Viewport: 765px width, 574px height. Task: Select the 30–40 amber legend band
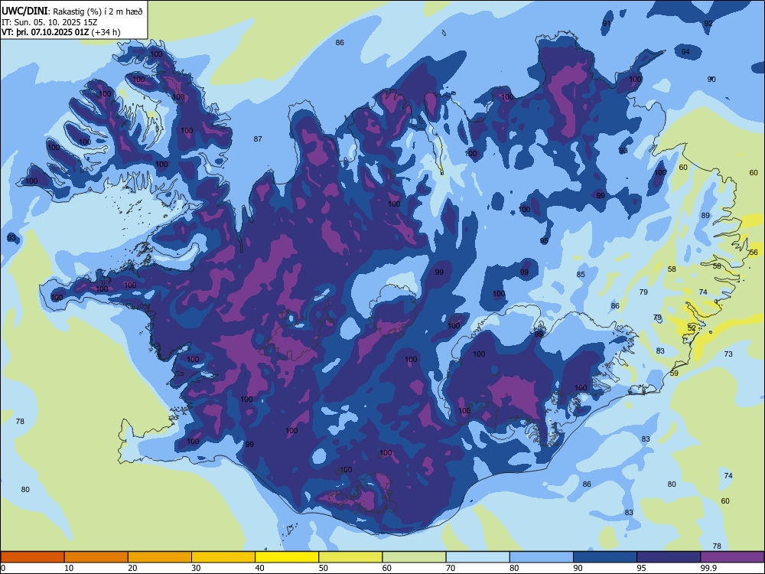pyautogui.click(x=223, y=557)
